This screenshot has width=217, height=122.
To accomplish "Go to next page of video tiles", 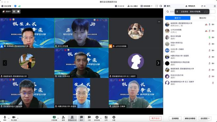I will [x=158, y=63].
